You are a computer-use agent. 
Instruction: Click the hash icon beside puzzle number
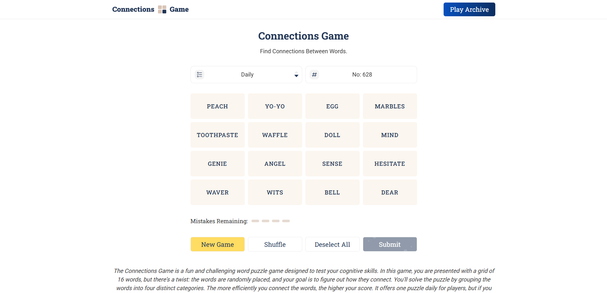click(314, 75)
